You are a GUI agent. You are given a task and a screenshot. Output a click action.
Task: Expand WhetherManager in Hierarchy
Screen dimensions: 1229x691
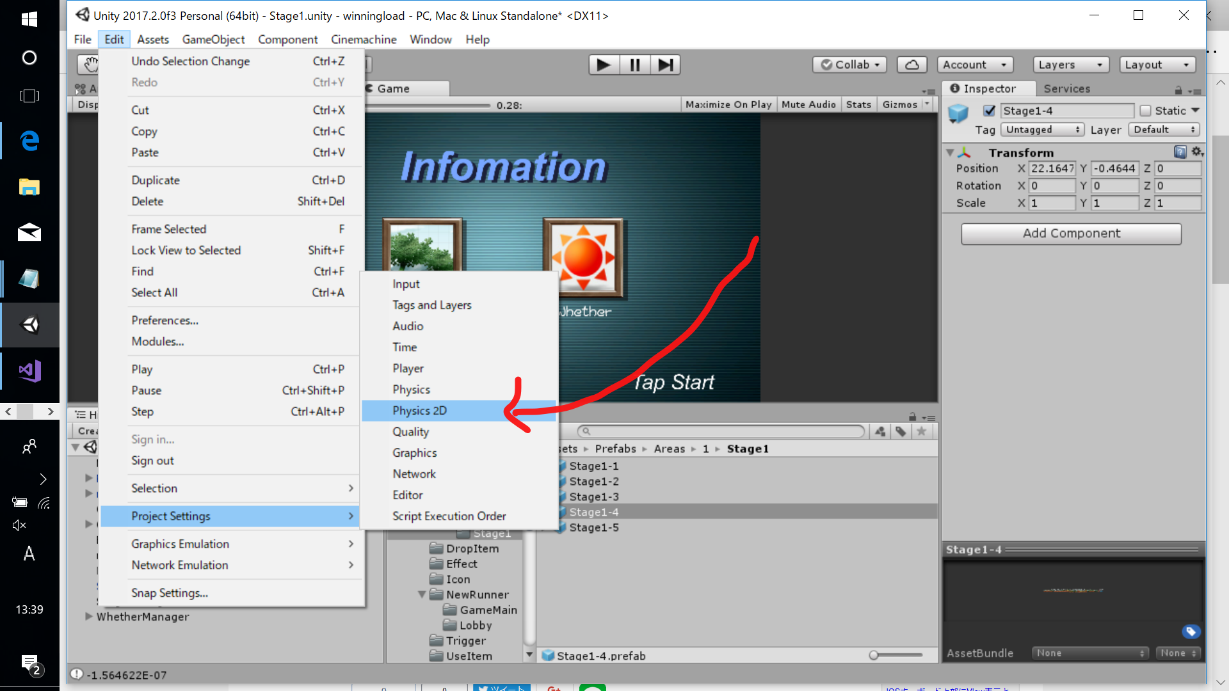(x=88, y=617)
